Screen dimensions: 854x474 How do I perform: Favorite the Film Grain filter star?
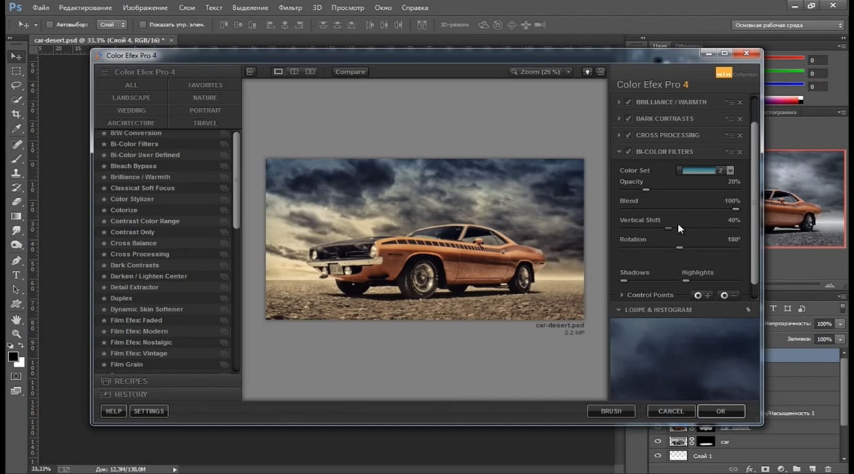104,365
